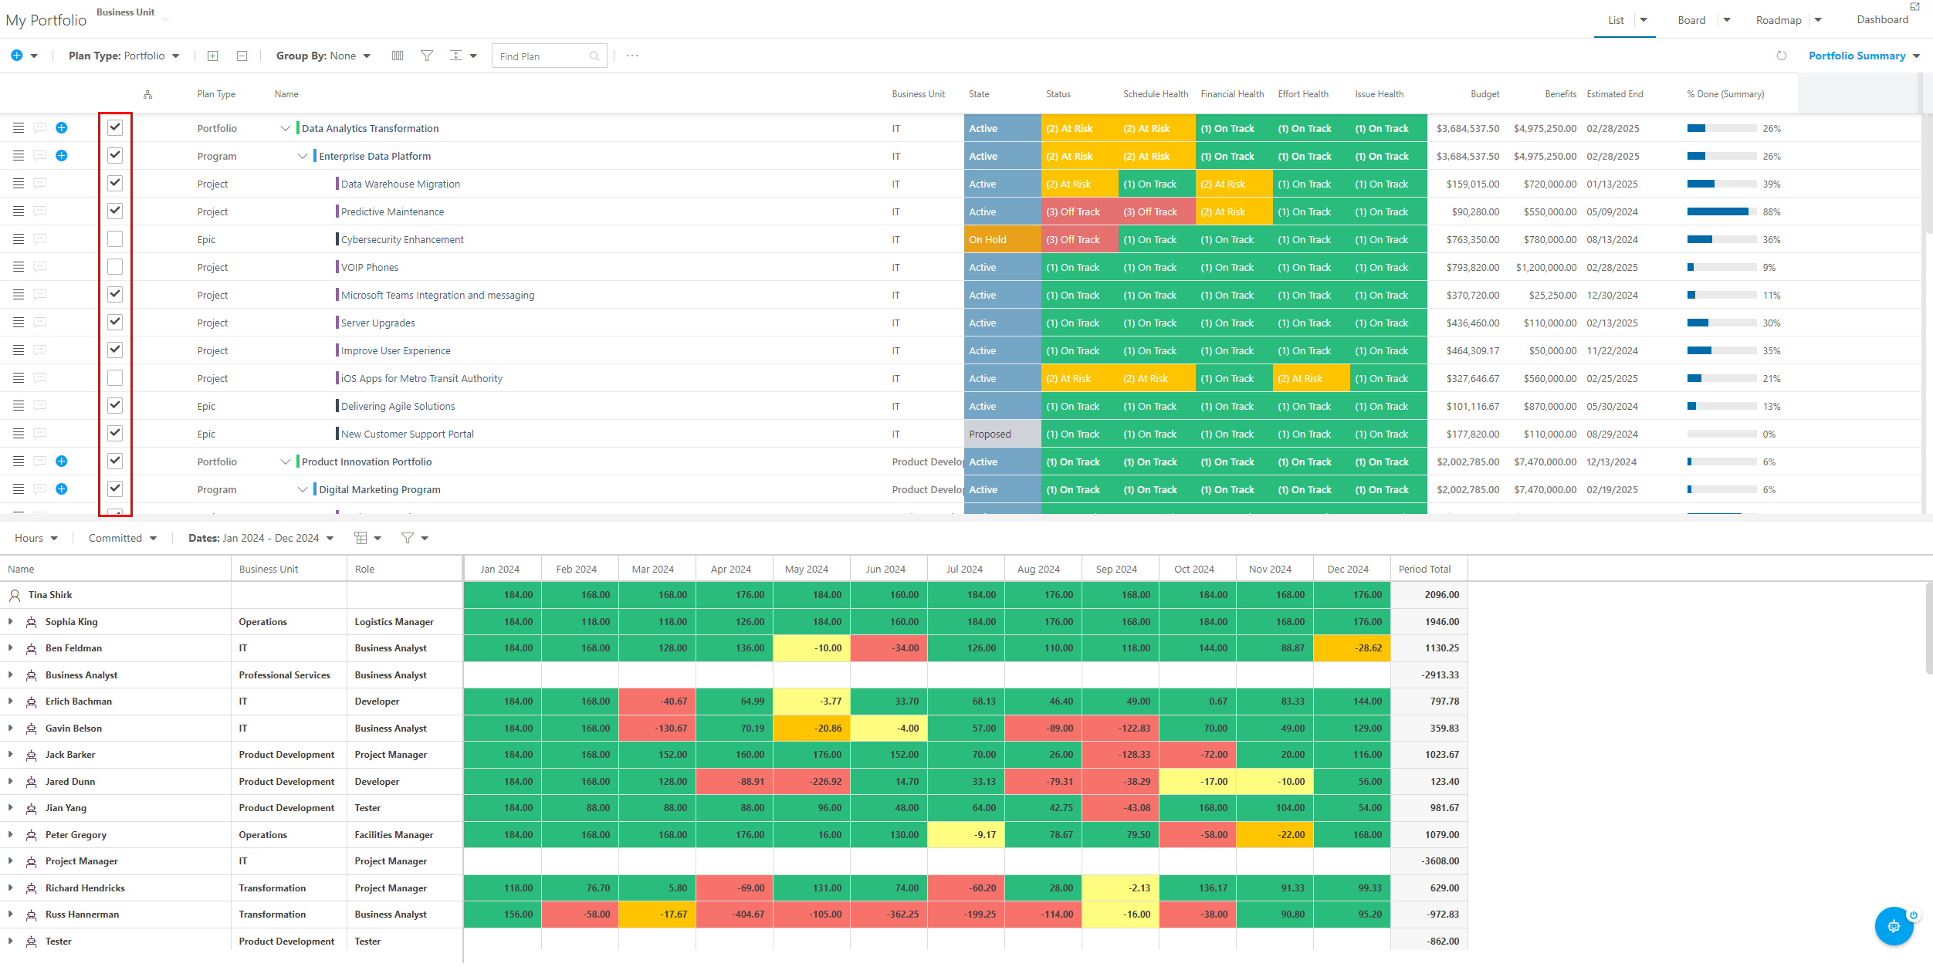Open comments for VOIP Phones row
The height and width of the screenshot is (967, 1933).
39,267
